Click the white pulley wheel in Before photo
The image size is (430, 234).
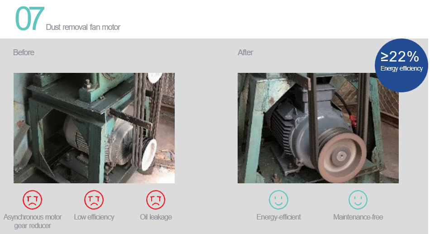point(149,154)
